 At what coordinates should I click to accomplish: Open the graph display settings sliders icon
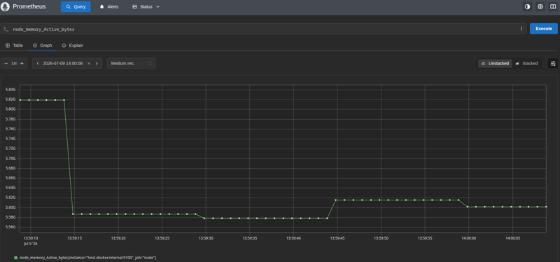coord(553,63)
